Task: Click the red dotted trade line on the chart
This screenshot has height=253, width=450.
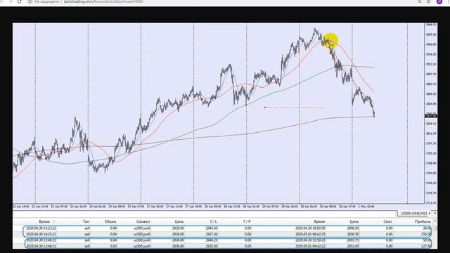Action: click(294, 108)
